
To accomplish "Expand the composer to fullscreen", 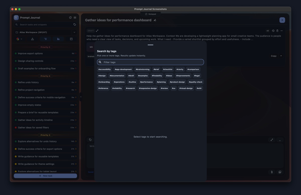I will [272, 140].
